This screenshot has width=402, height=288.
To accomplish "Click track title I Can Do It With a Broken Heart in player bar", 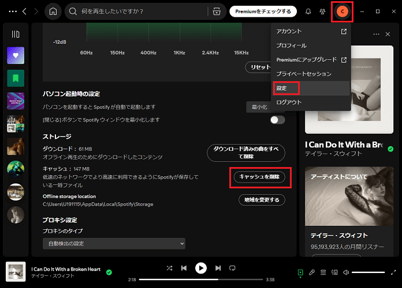I will pyautogui.click(x=66, y=269).
